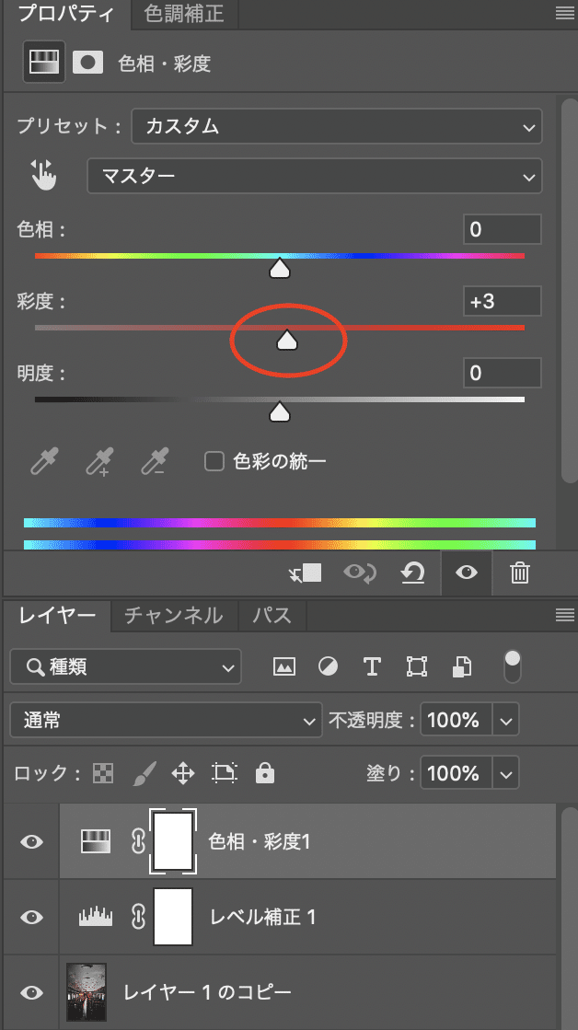The image size is (578, 1030).
Task: Select the 色相・彩度1 layer name
Action: [259, 841]
